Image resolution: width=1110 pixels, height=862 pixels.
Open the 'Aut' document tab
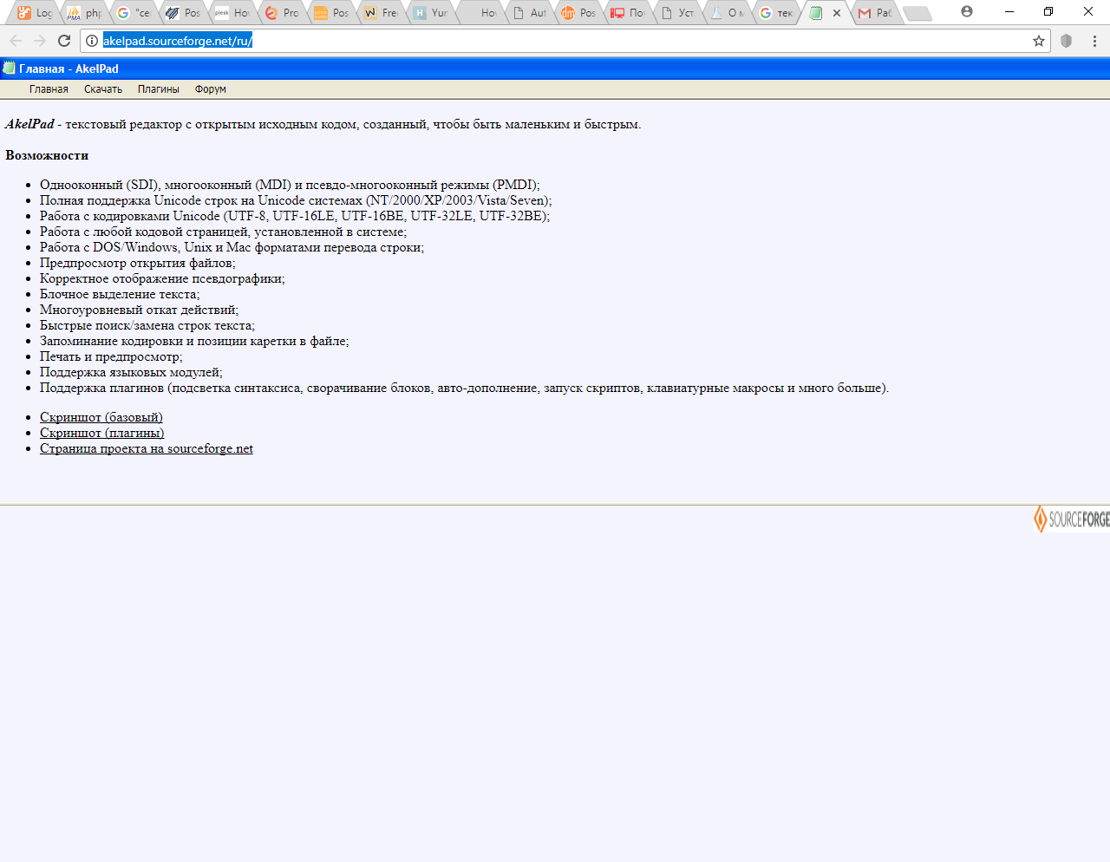[x=529, y=13]
